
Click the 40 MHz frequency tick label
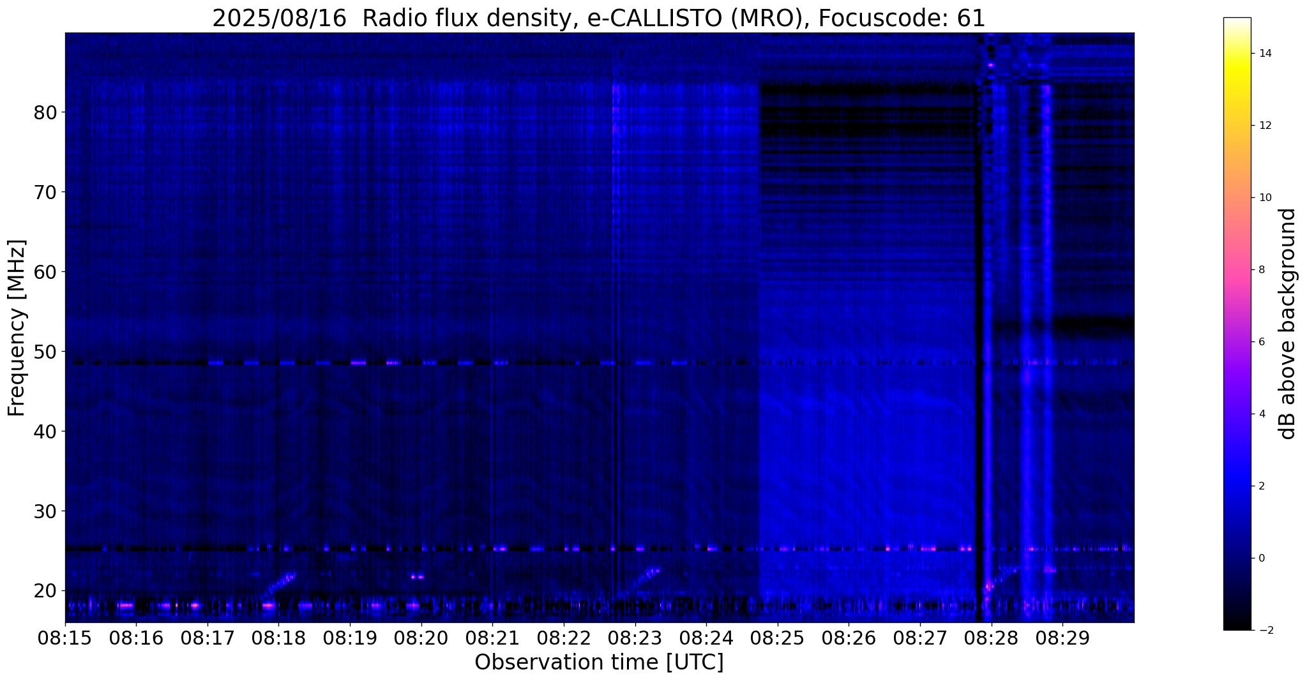point(45,431)
